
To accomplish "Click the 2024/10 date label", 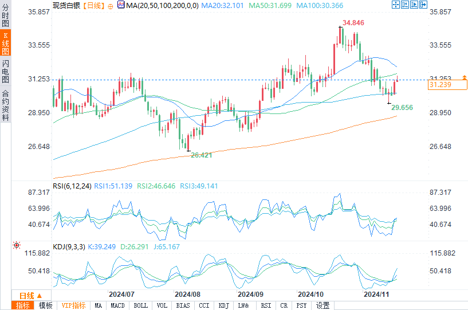I will (x=310, y=295).
